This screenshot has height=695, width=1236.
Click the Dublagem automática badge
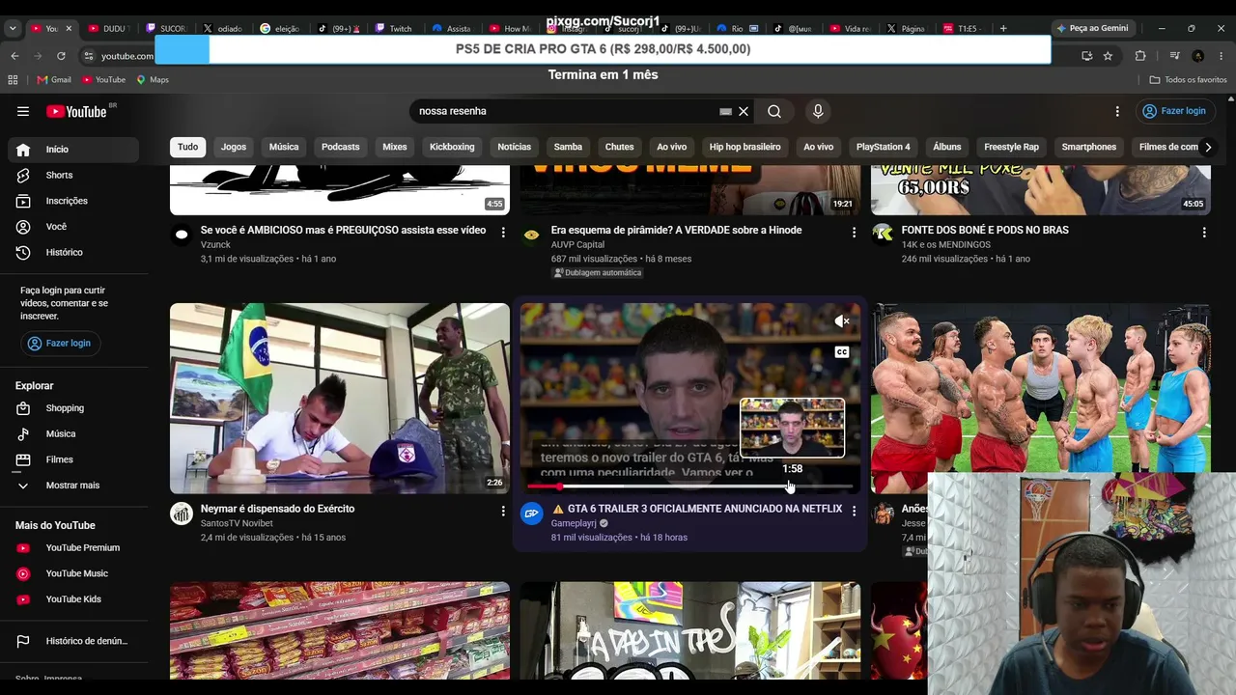[597, 273]
